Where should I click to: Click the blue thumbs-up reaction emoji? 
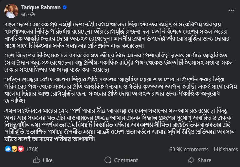(x=8, y=149)
